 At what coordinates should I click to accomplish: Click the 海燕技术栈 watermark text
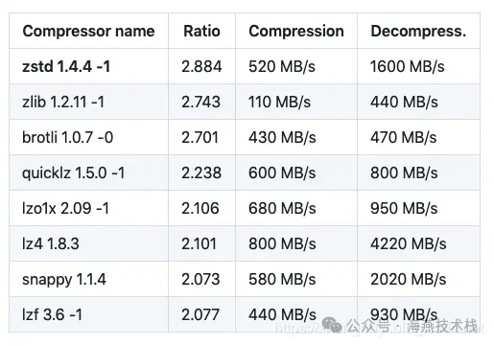(x=441, y=326)
